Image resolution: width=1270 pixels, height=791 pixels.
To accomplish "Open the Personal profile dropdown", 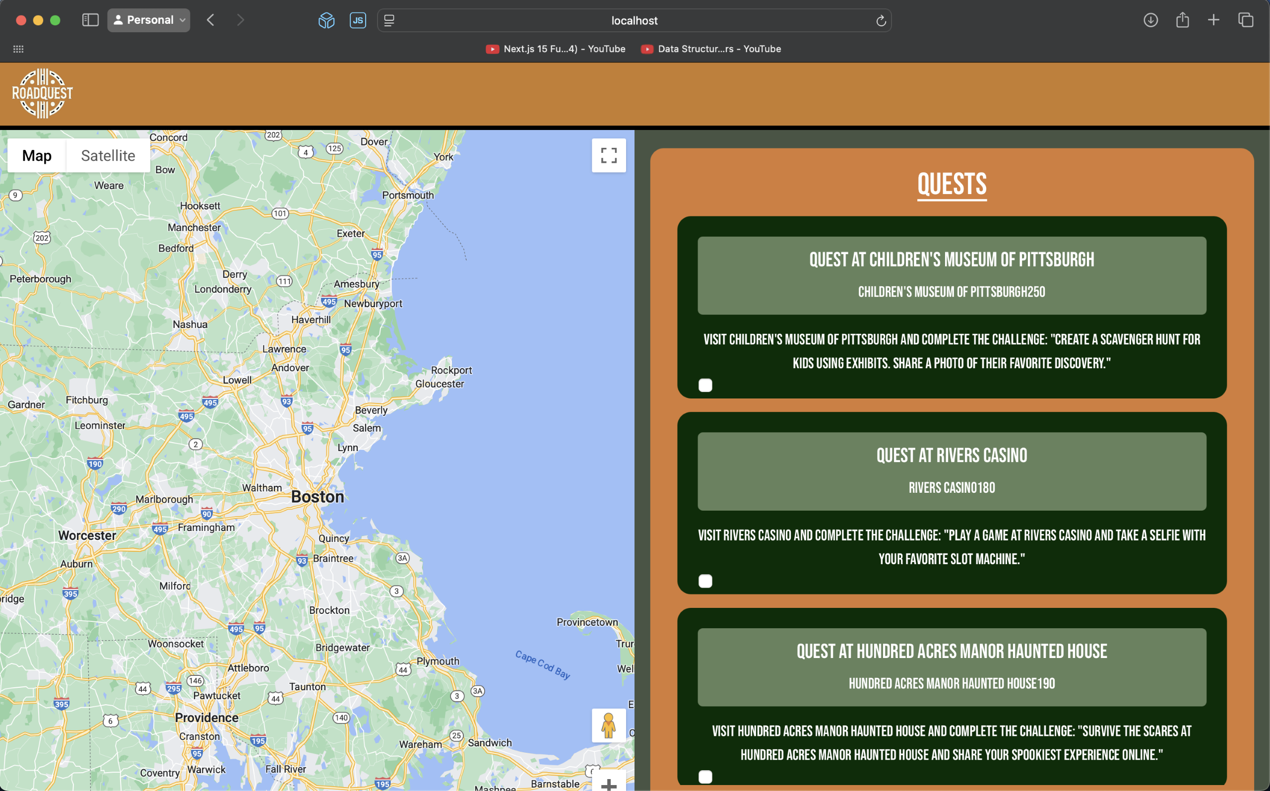I will [148, 20].
